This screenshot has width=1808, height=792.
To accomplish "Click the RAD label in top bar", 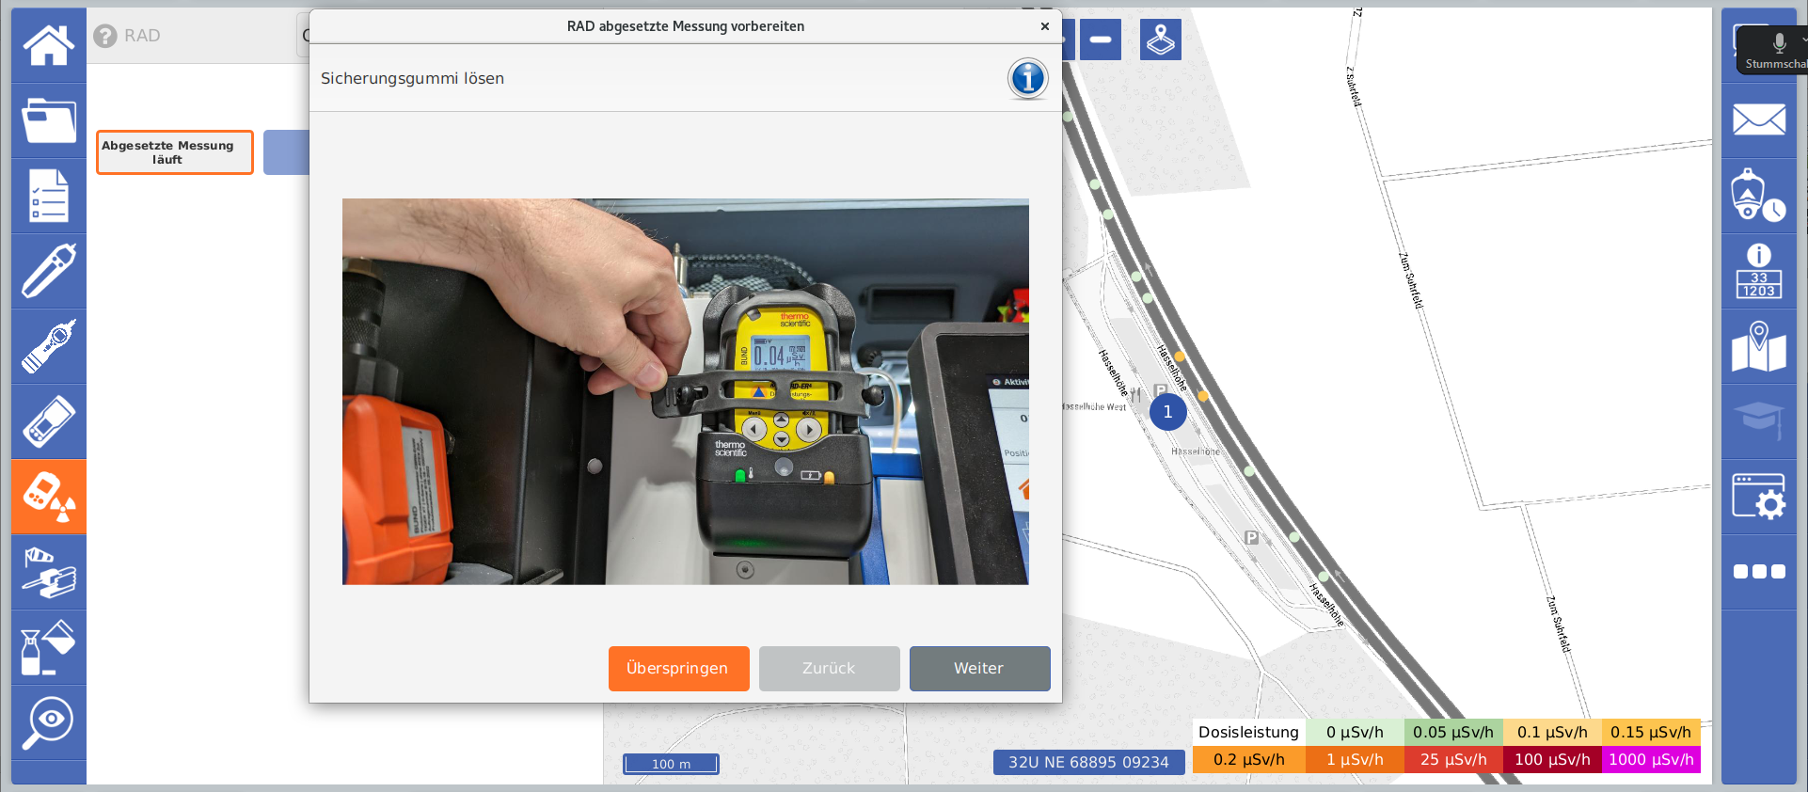I will (x=142, y=36).
